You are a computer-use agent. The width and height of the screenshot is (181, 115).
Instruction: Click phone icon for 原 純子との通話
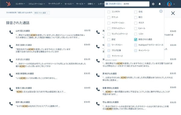[98, 75]
